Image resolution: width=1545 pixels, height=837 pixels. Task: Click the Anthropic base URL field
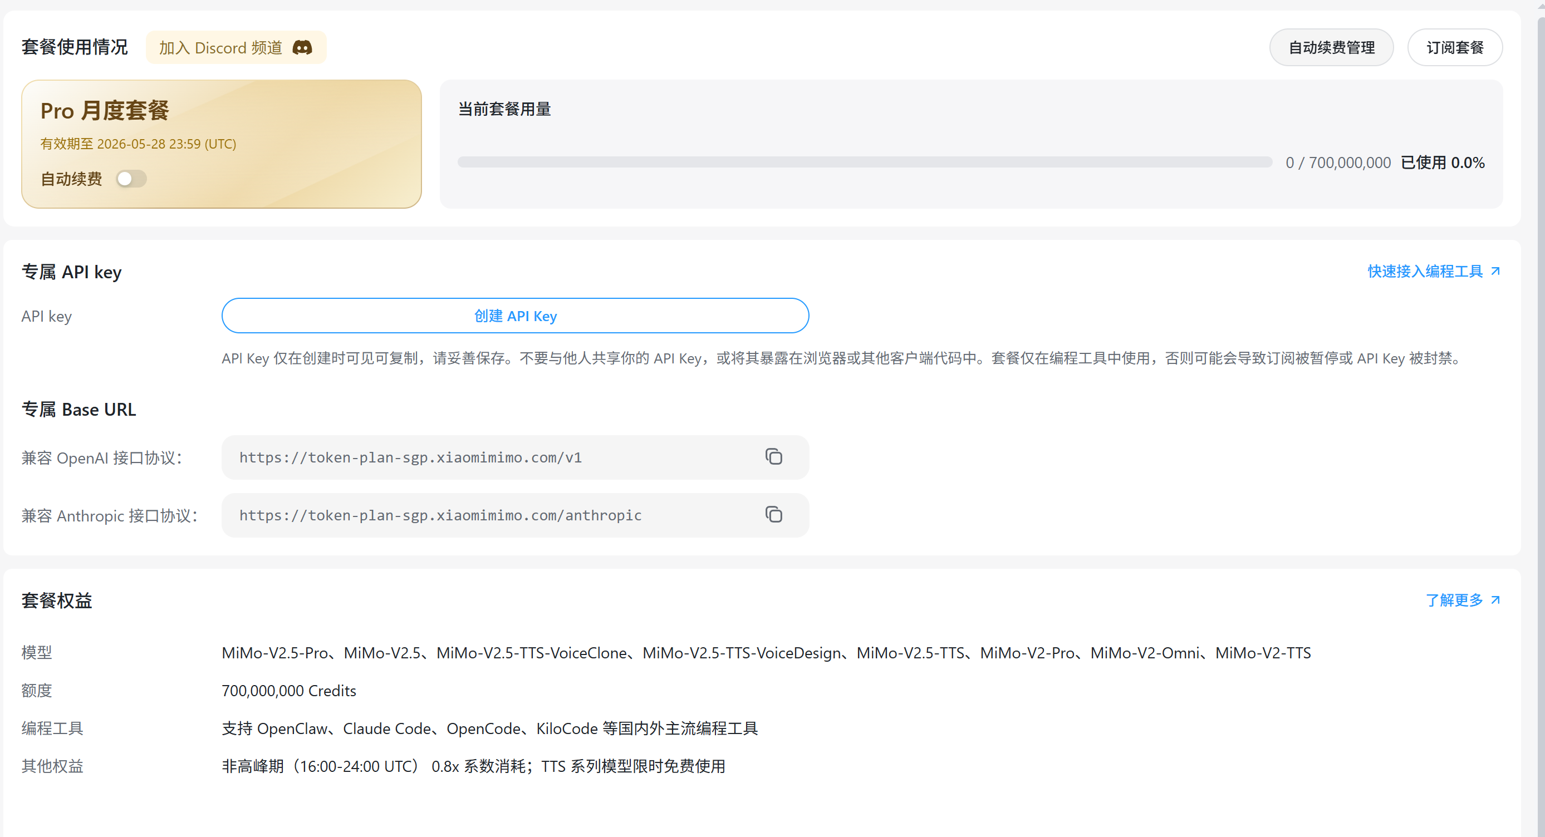(x=440, y=516)
